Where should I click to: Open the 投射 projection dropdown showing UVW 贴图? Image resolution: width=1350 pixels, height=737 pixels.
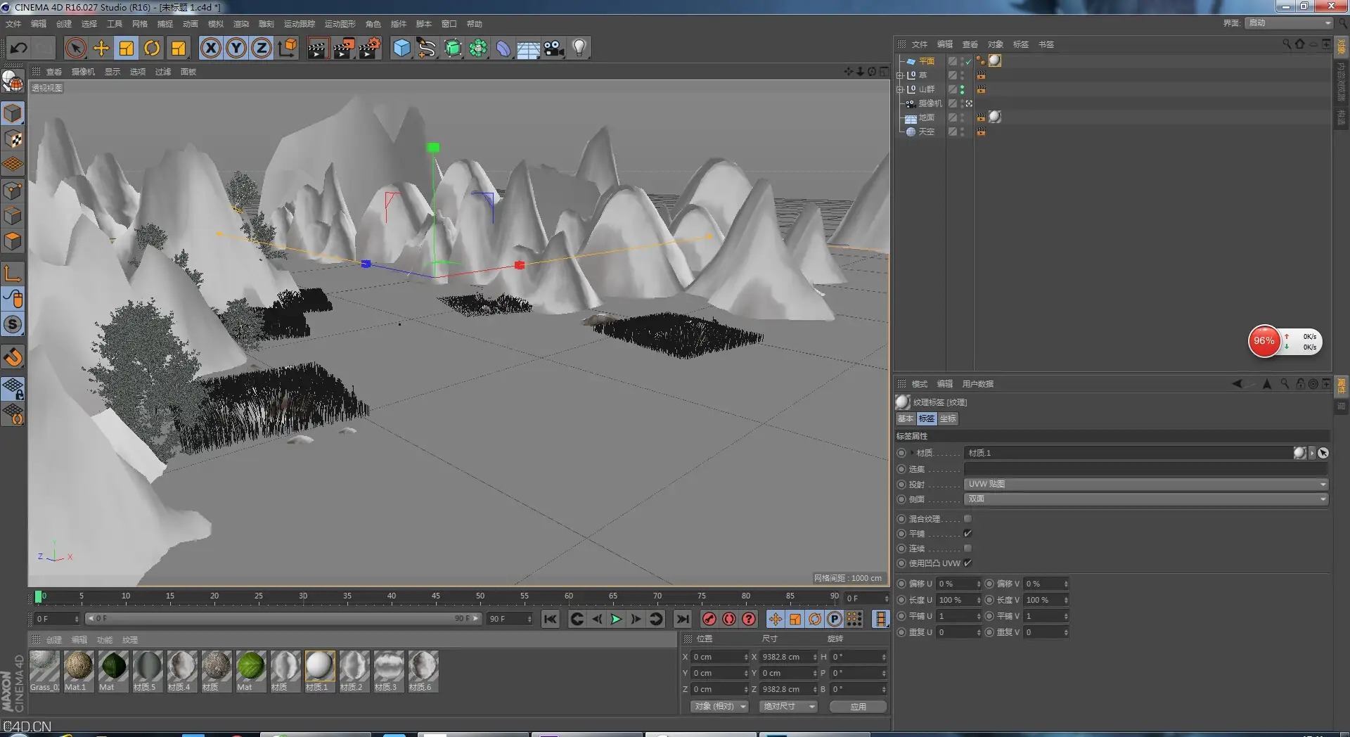[x=1145, y=485]
